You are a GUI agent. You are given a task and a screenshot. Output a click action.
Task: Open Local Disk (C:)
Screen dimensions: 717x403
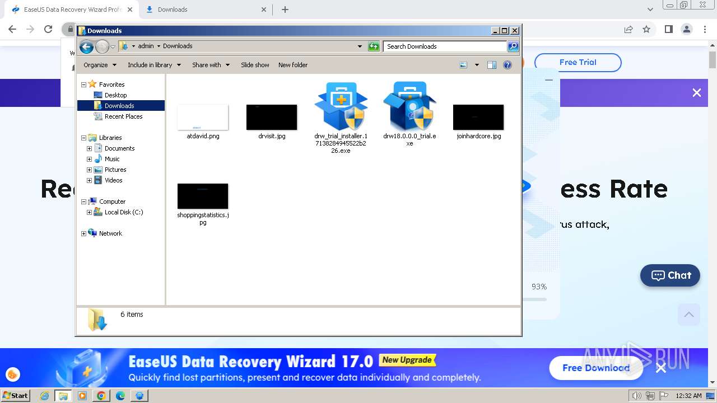click(x=123, y=212)
